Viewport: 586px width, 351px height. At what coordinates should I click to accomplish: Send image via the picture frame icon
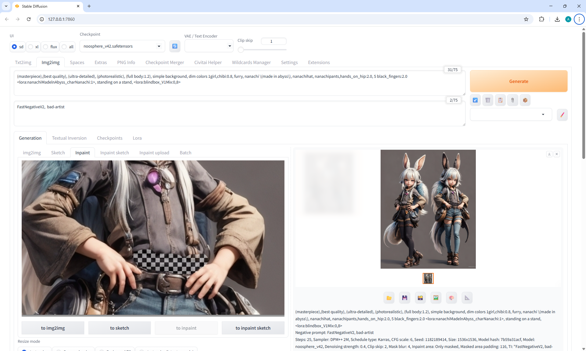(x=436, y=298)
